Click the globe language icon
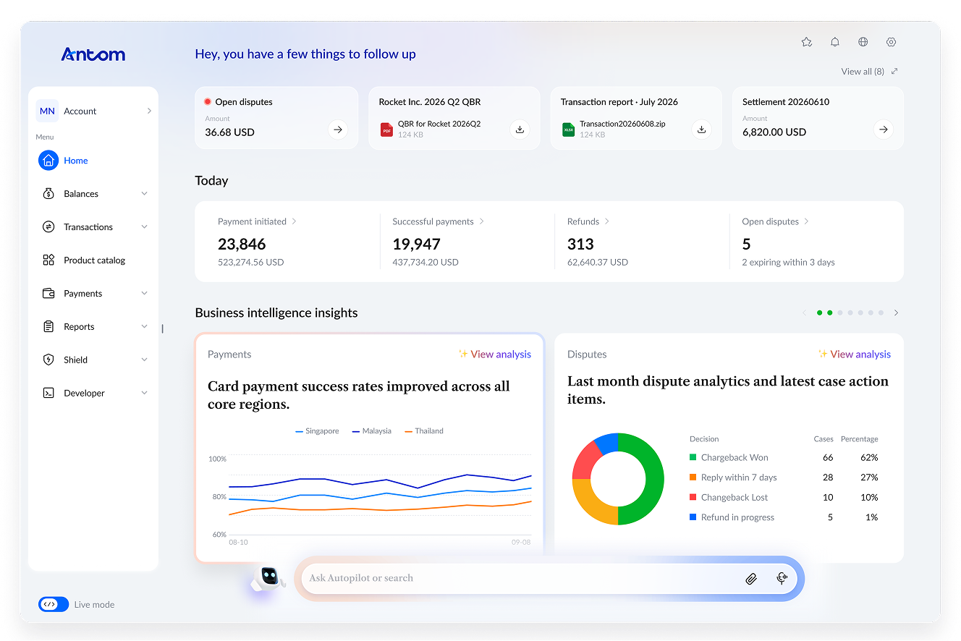The width and height of the screenshot is (961, 641). 863,42
